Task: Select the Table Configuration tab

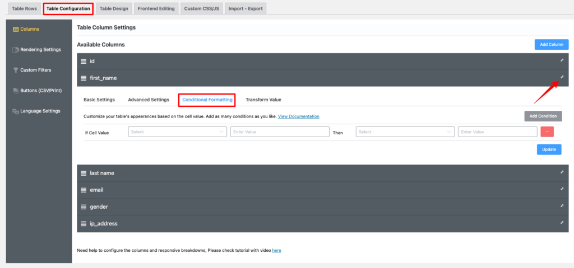Action: point(68,9)
